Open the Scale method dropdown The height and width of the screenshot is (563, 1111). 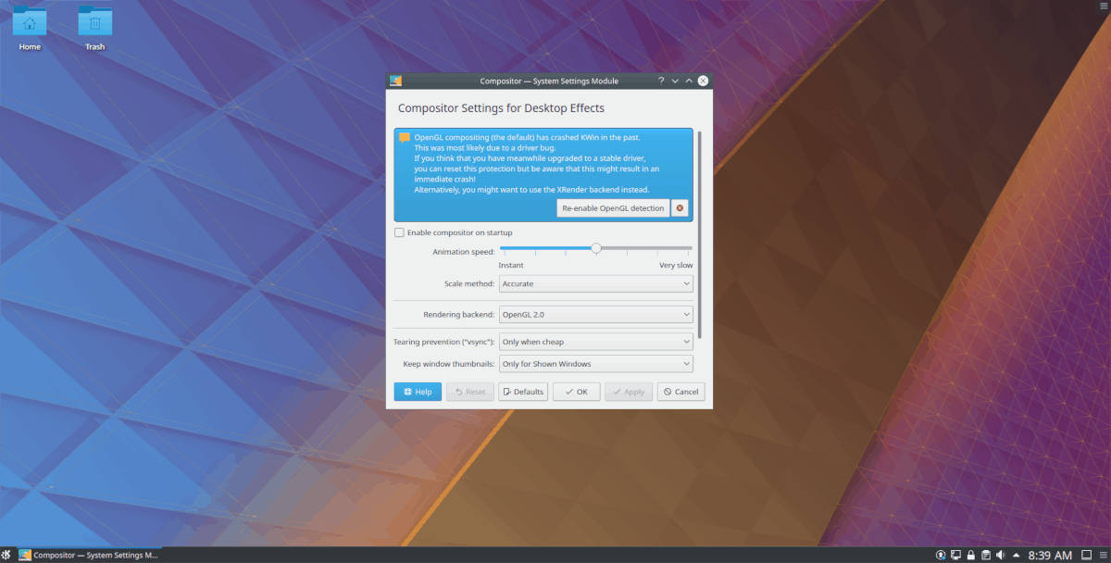(596, 283)
